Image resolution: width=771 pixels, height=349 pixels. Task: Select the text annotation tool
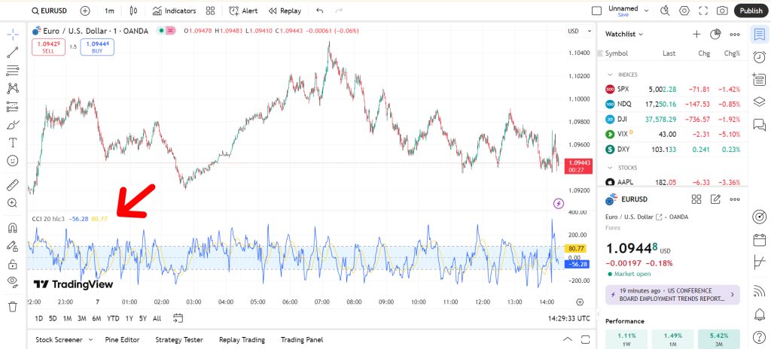coord(13,143)
